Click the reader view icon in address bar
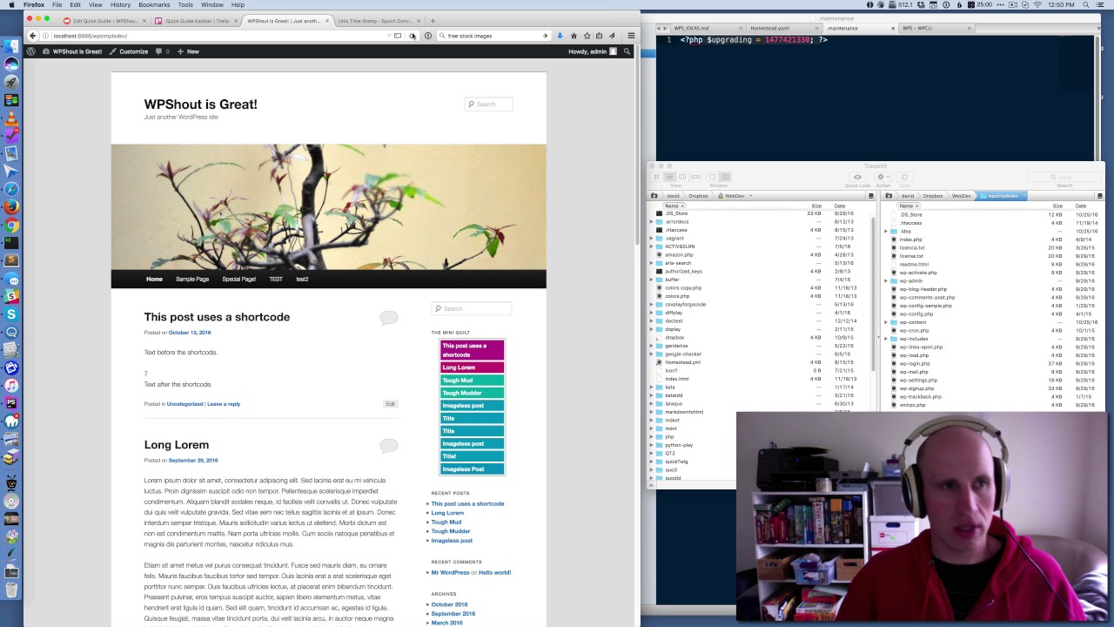Viewport: 1114px width, 627px height. click(x=398, y=36)
